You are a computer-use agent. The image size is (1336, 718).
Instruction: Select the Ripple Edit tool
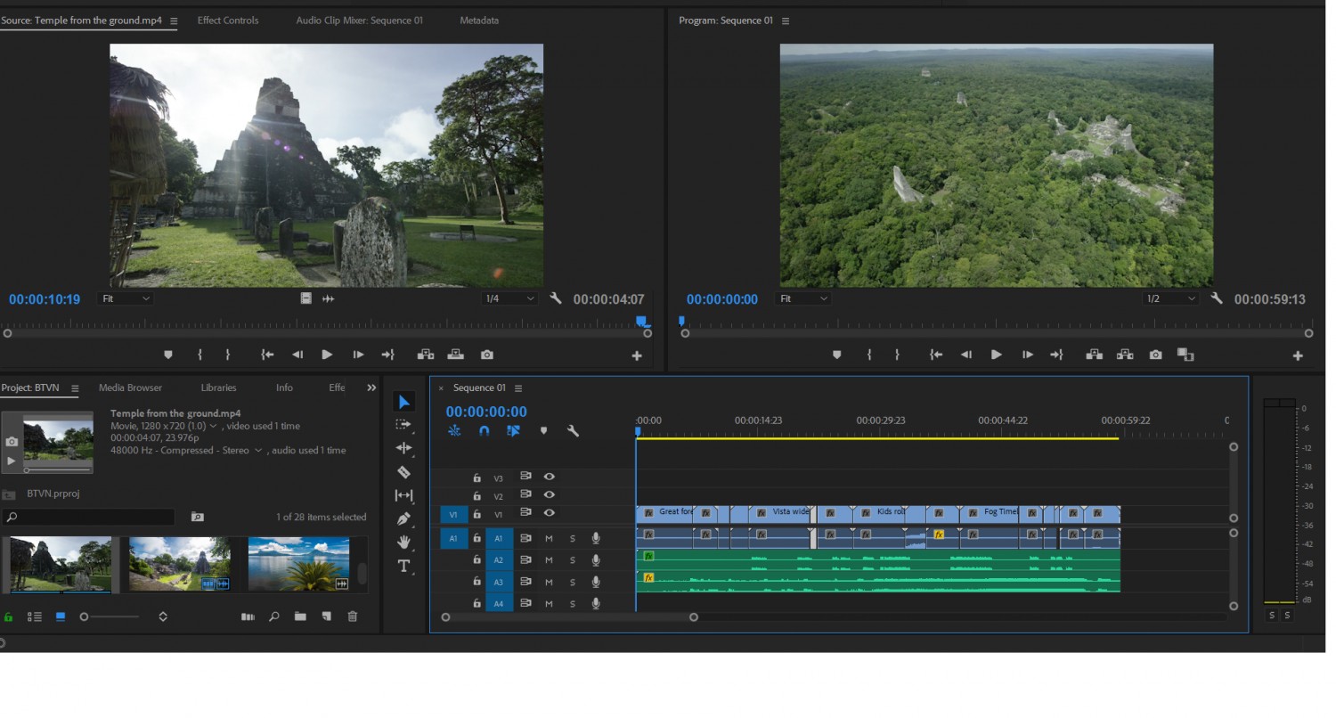(403, 448)
